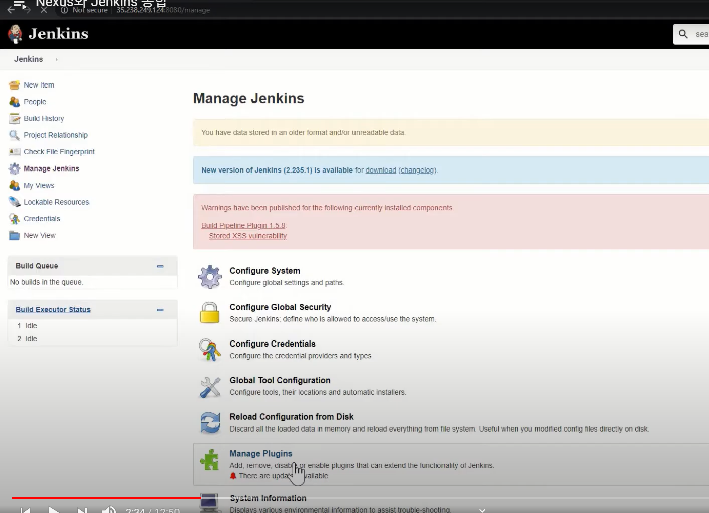Open My Views sidebar link
709x513 pixels.
pyautogui.click(x=39, y=185)
